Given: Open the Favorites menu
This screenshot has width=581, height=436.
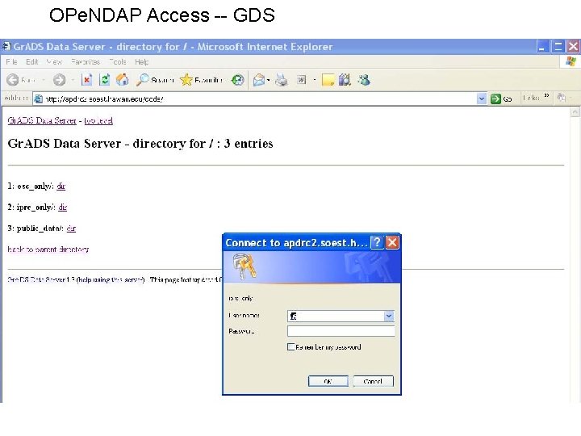Looking at the screenshot, I should [x=86, y=62].
